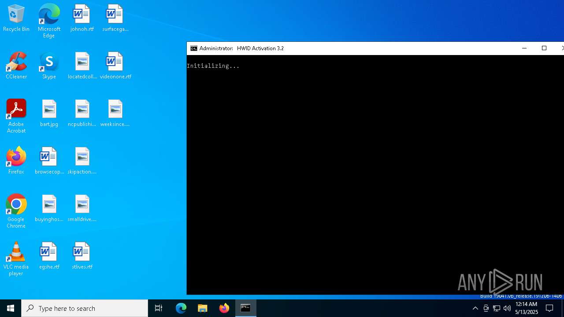The height and width of the screenshot is (317, 564).
Task: Show hidden system tray icons
Action: (x=475, y=308)
